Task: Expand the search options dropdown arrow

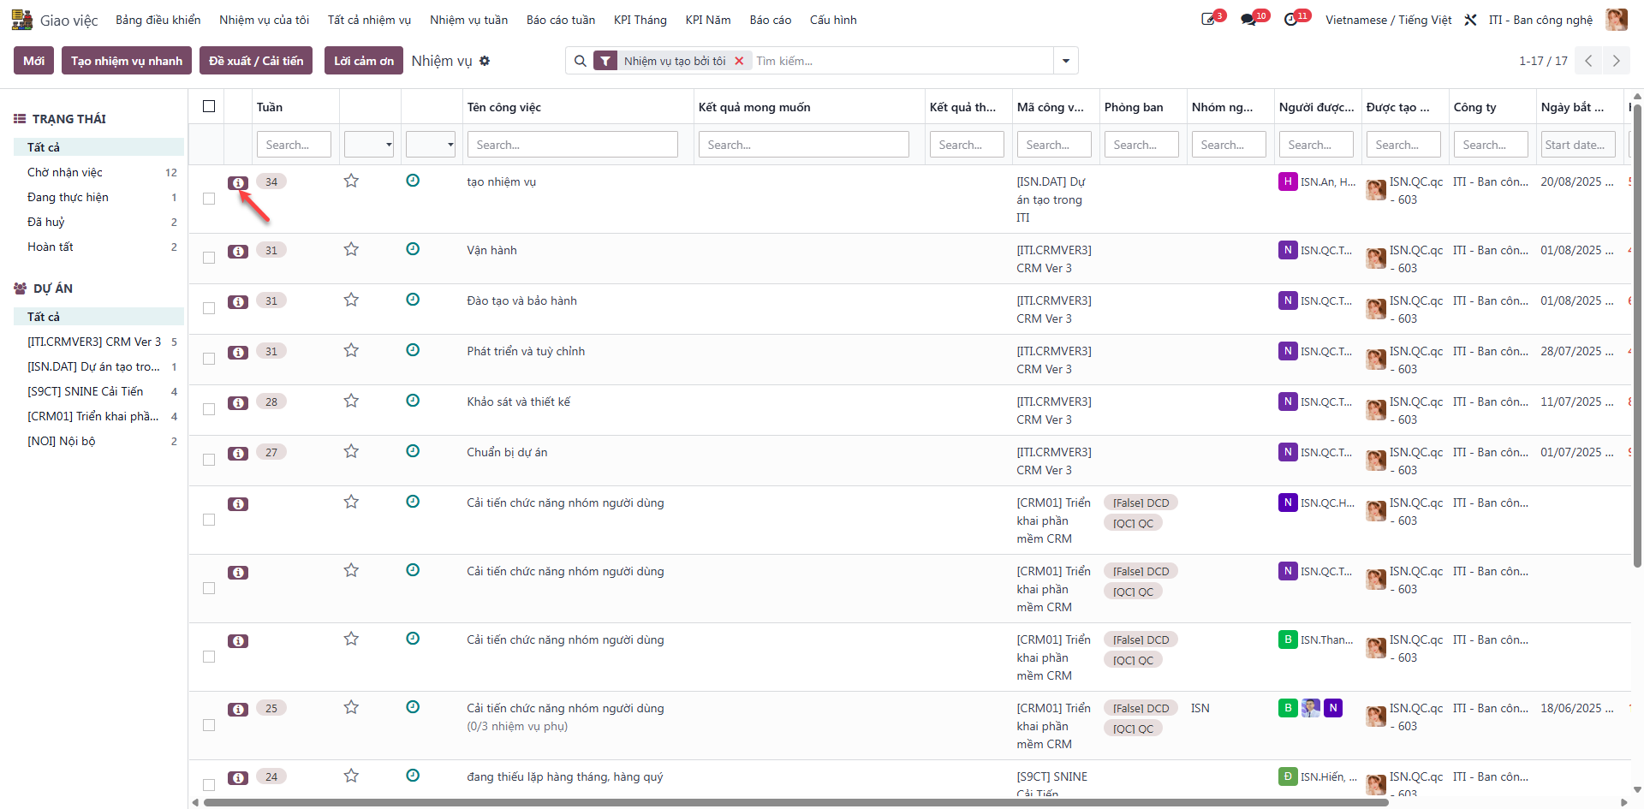Action: 1066,61
